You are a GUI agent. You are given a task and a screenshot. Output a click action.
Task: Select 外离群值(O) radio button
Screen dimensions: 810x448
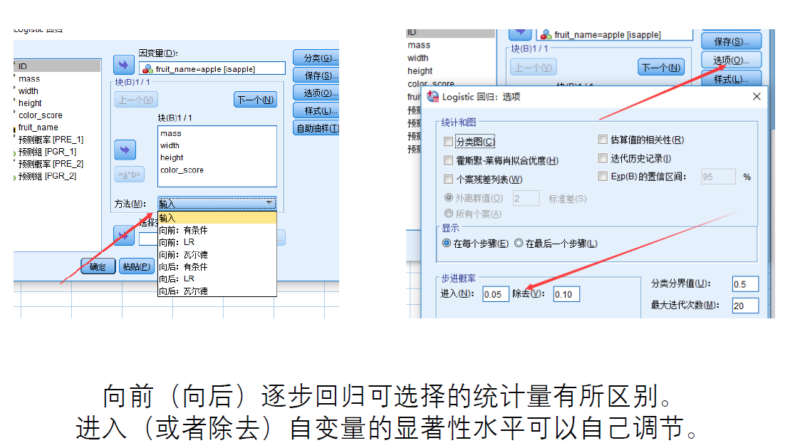pyautogui.click(x=448, y=198)
